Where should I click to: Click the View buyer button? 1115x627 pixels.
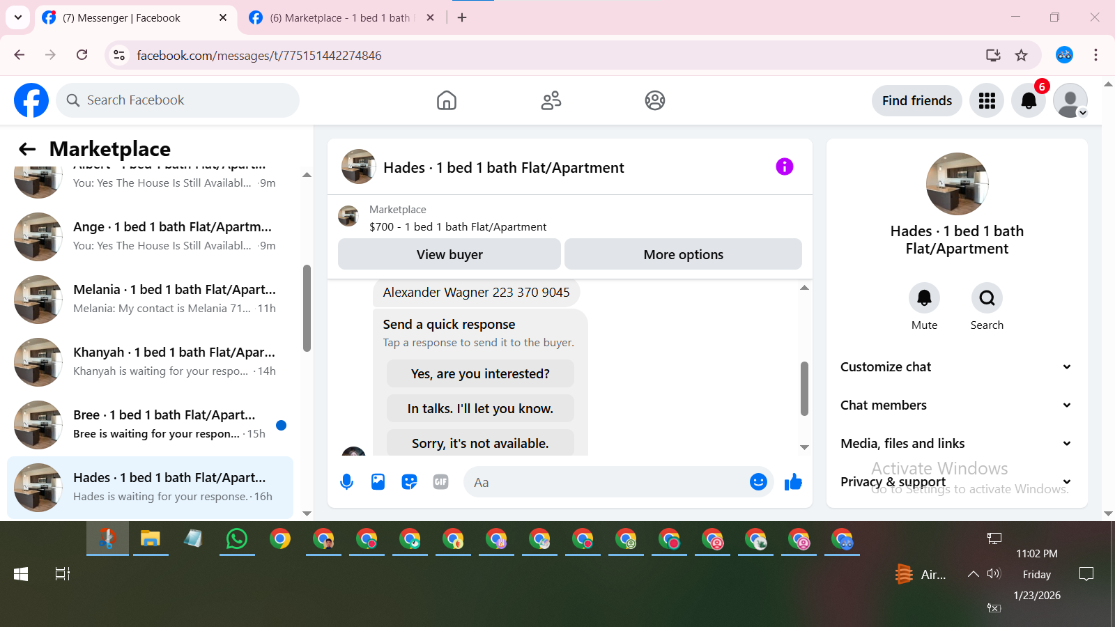point(449,254)
